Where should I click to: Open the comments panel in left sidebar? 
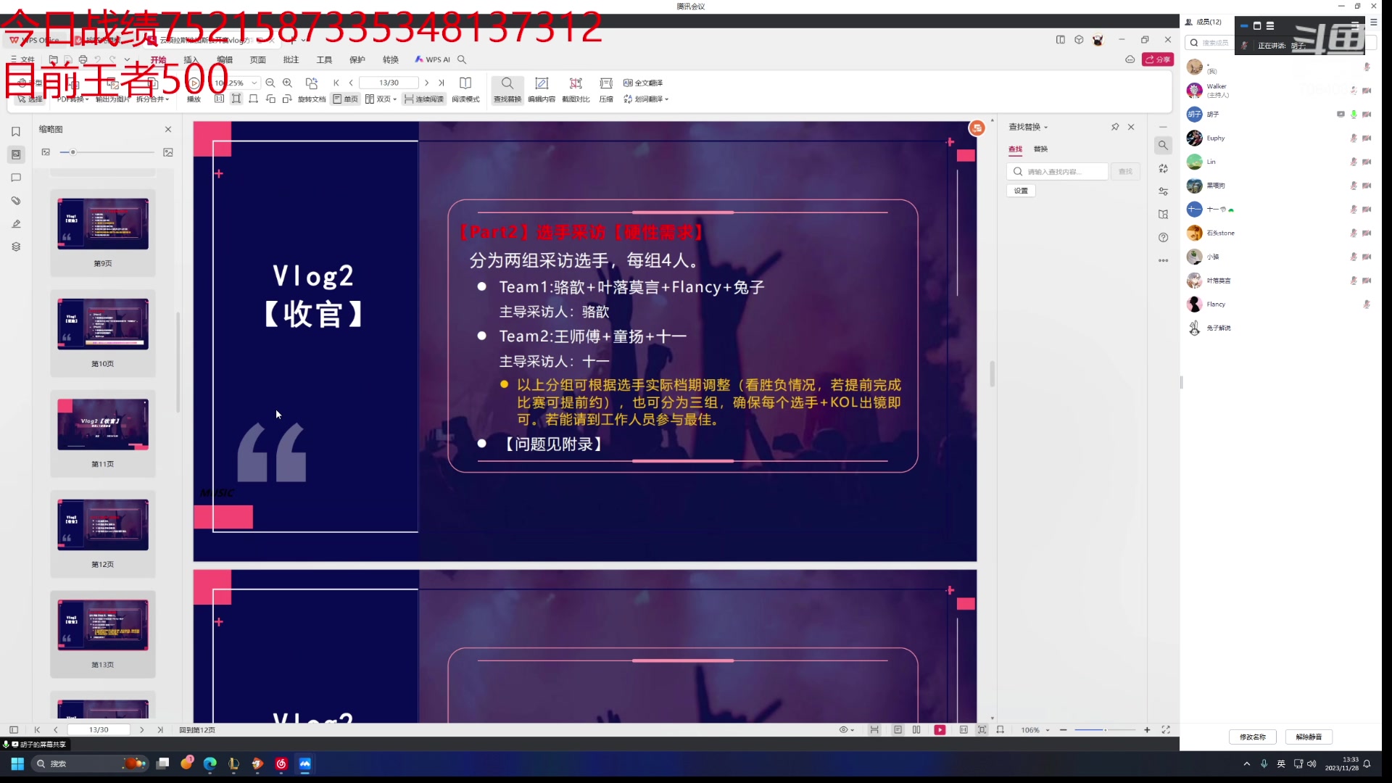16,178
